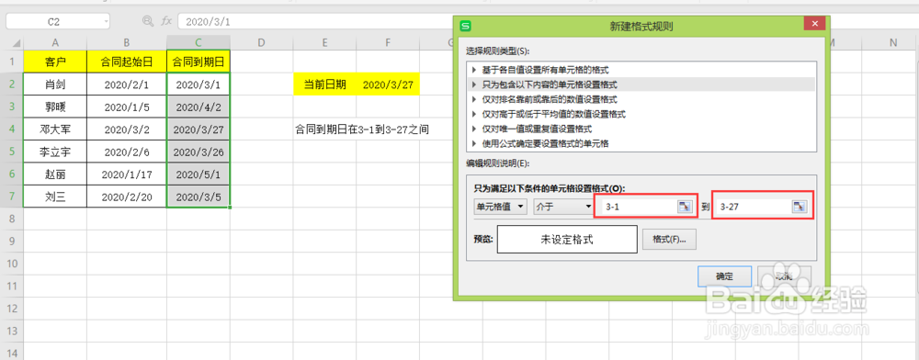Select column B header
The image size is (919, 360).
(127, 43)
